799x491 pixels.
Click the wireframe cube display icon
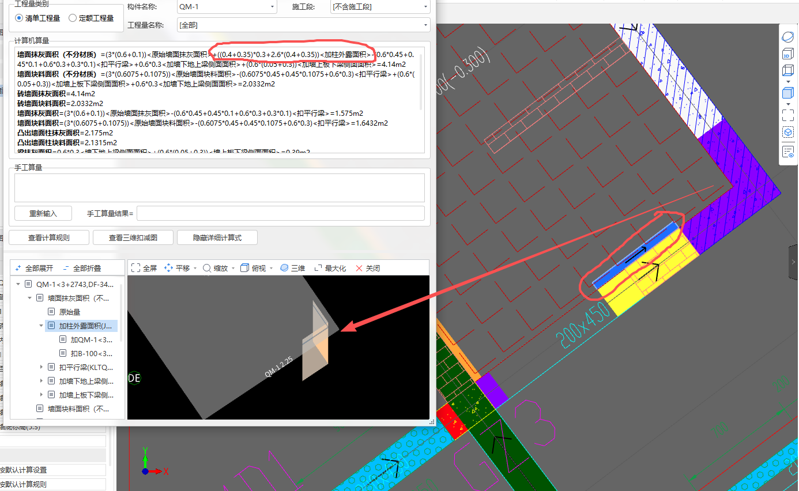[x=788, y=71]
